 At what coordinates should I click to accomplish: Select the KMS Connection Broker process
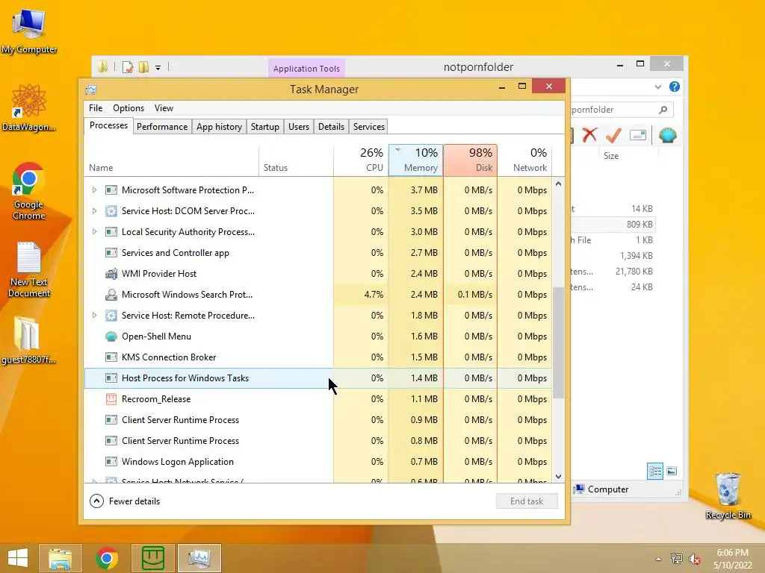318,357
